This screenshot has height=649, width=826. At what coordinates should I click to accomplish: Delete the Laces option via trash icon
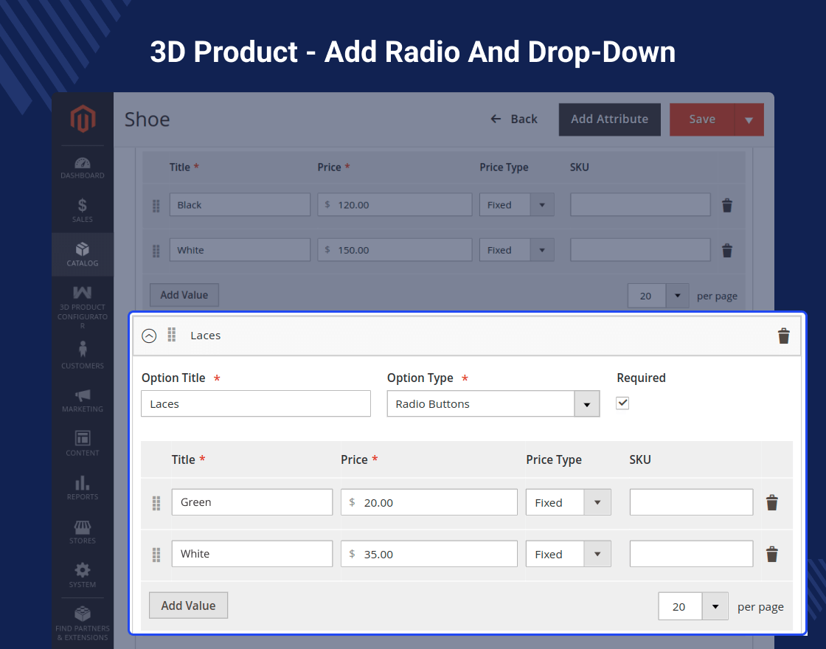783,336
